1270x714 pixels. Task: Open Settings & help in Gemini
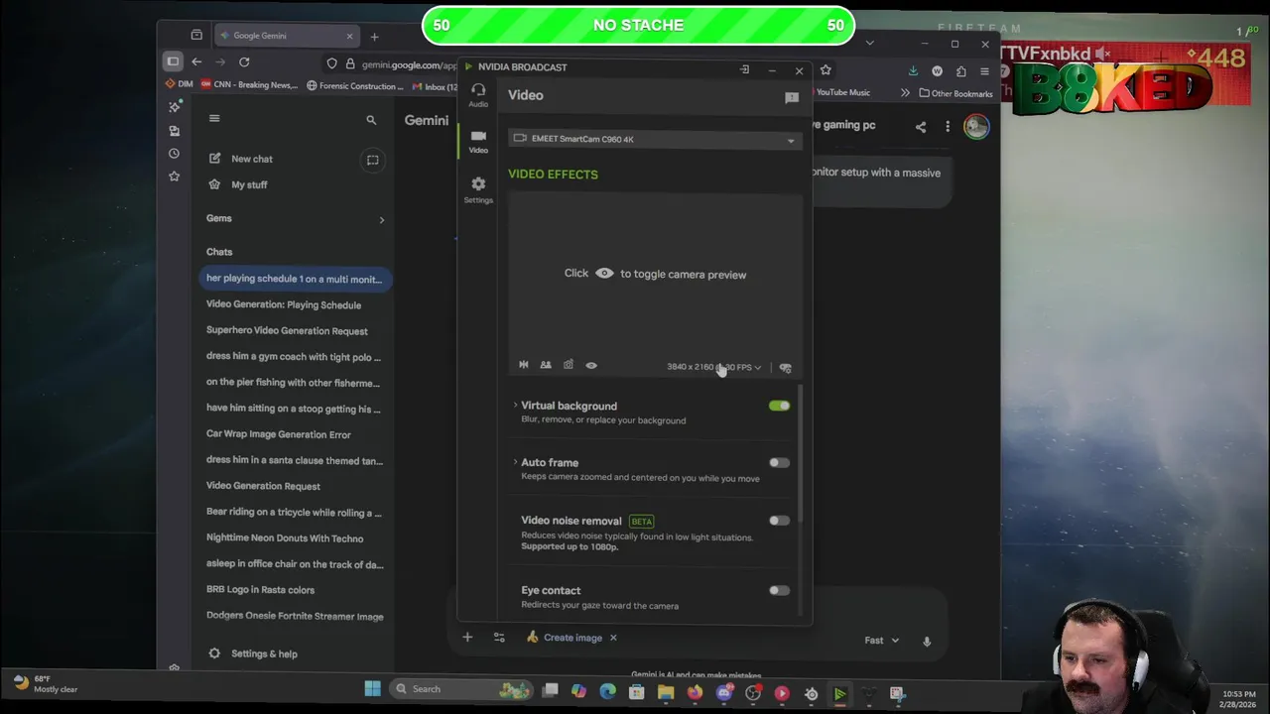pyautogui.click(x=253, y=654)
